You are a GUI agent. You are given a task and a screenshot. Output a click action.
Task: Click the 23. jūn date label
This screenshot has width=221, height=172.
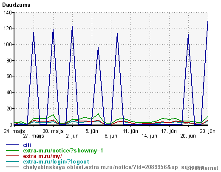click(x=208, y=131)
